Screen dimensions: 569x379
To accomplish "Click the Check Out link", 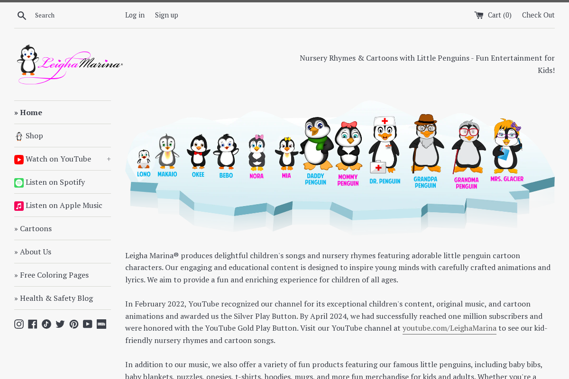I will [538, 15].
